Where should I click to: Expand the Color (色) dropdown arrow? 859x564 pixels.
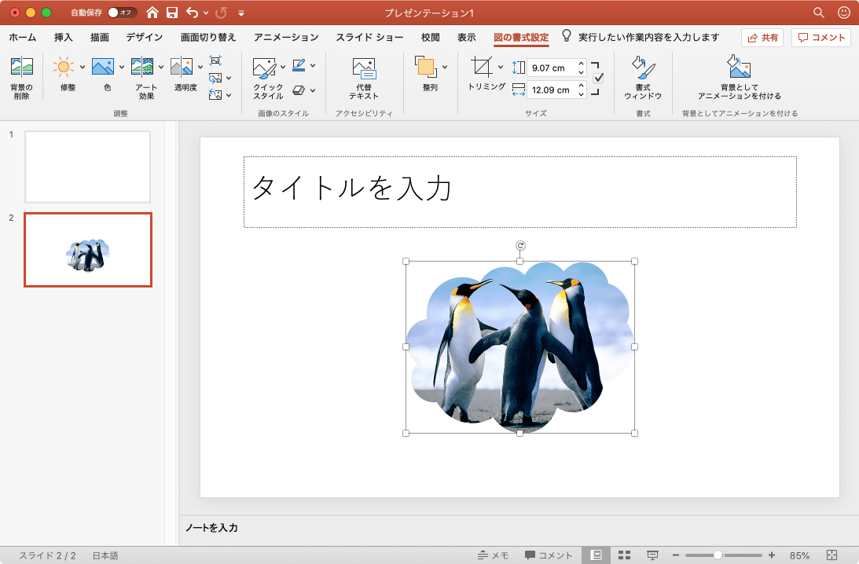[x=121, y=67]
